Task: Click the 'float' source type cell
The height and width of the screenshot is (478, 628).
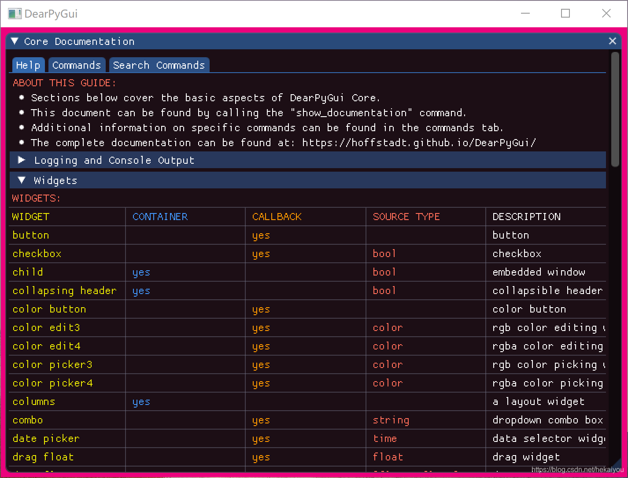Action: tap(388, 457)
